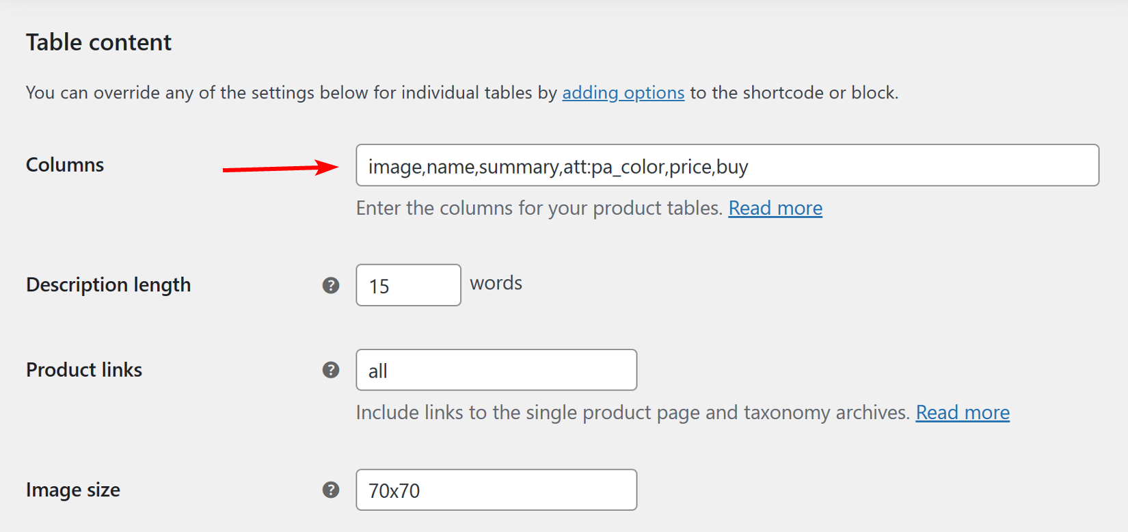Click Read more about table columns
Screen dimensions: 1128x532
click(x=775, y=208)
